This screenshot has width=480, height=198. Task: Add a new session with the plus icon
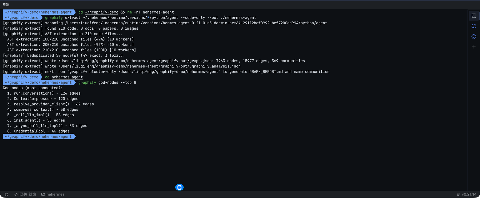pos(474,47)
